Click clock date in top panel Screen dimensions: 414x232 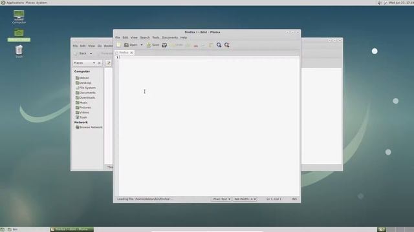pyautogui.click(x=401, y=3)
